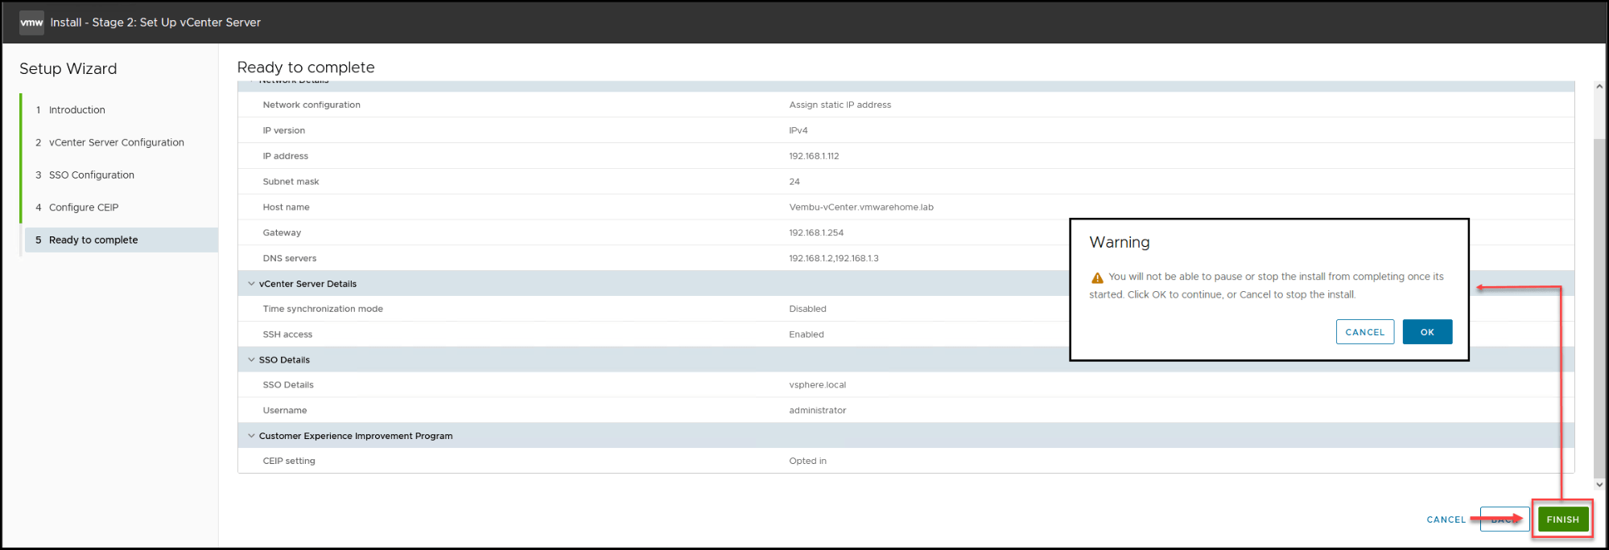1609x550 pixels.
Task: Click the warning triangle icon in the dialog
Action: [1097, 277]
